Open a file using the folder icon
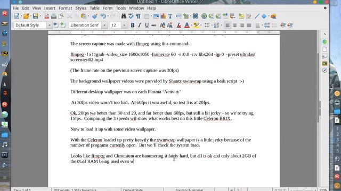341x191 pixels. click(x=26, y=16)
